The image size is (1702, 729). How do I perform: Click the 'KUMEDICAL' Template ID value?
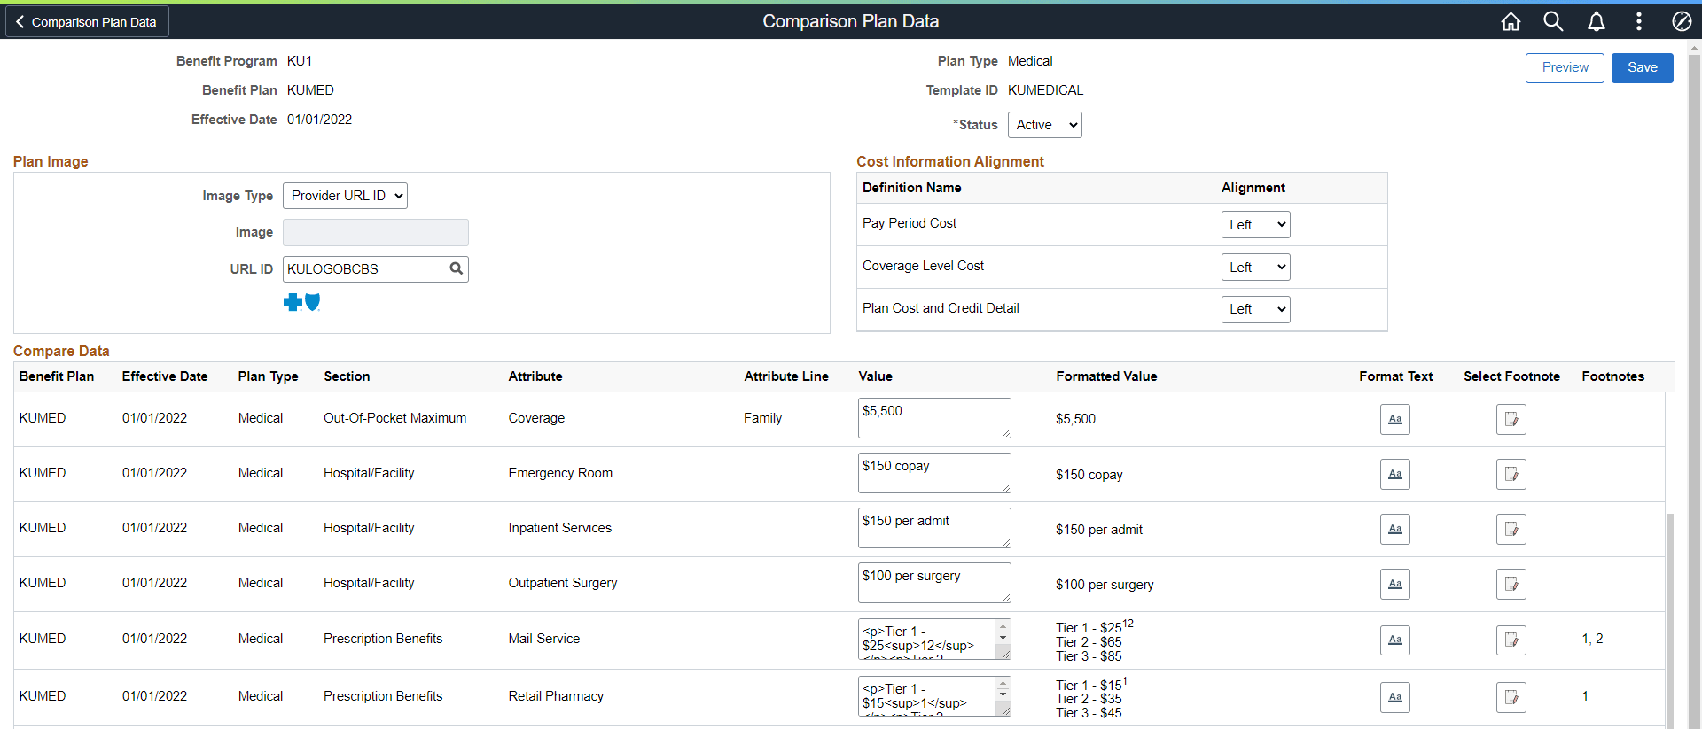(x=1045, y=90)
